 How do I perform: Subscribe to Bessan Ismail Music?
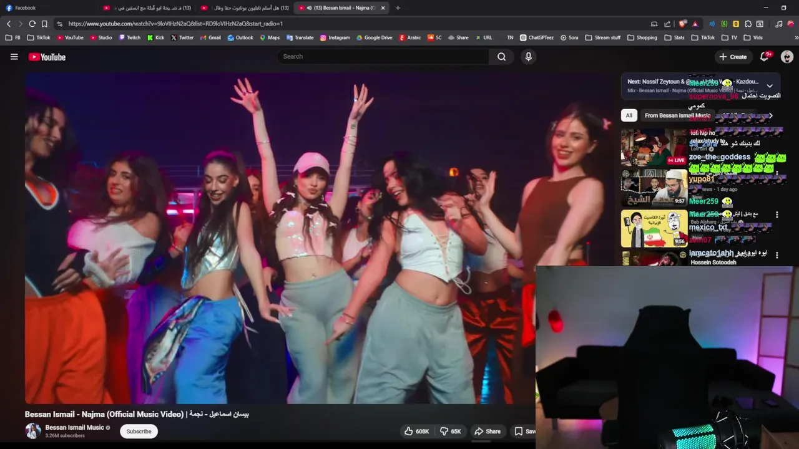click(x=139, y=432)
